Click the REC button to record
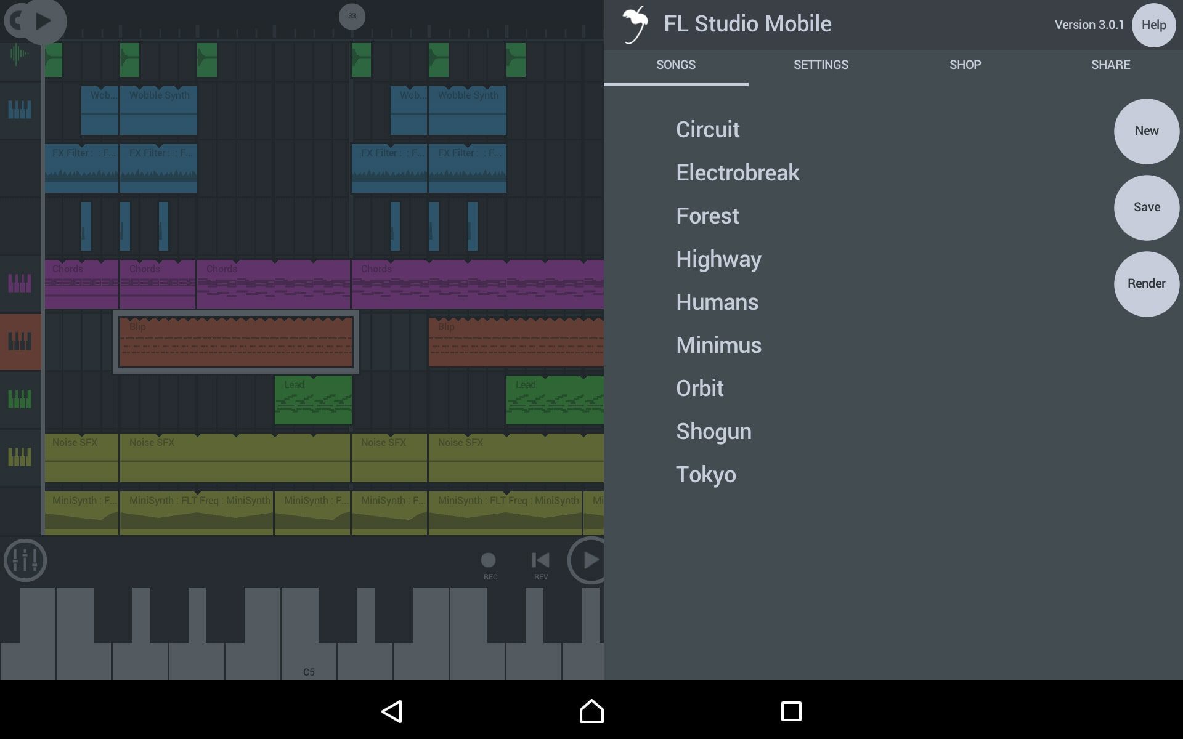Viewport: 1183px width, 739px height. coord(490,559)
